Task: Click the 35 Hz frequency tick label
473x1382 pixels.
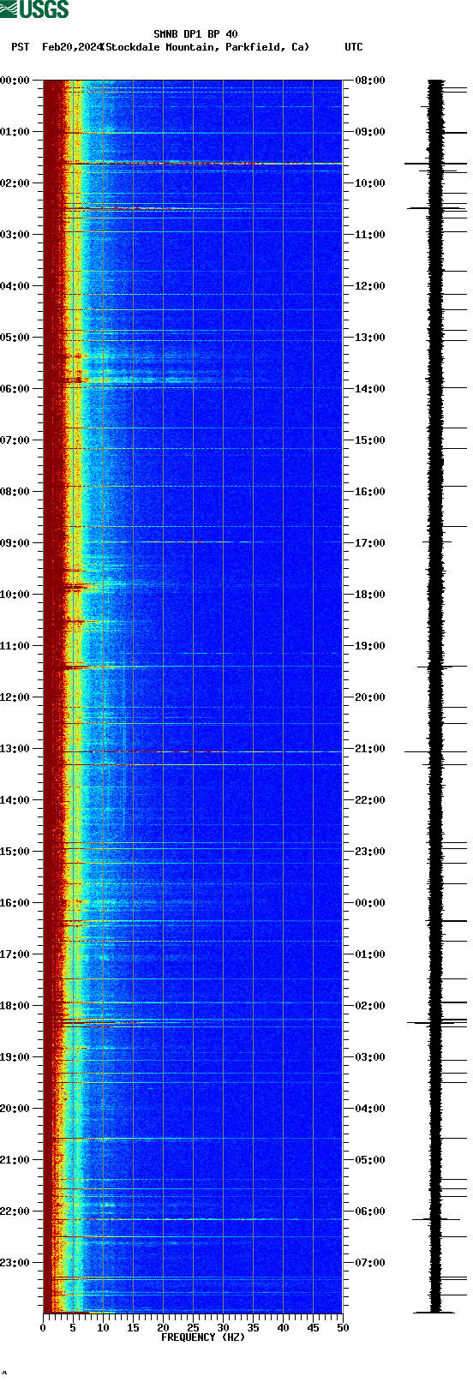Action: (253, 1328)
